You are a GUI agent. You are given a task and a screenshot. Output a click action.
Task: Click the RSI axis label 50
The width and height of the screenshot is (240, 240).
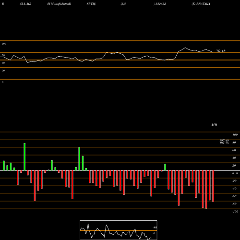[x=3, y=63]
